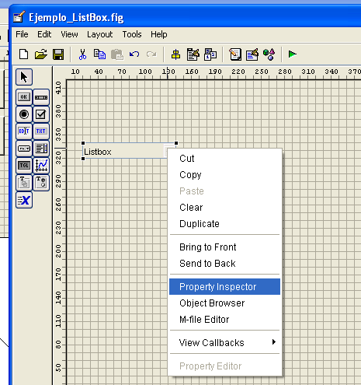
Task: Choose the Static Text (TXT) component tool
Action: tap(41, 131)
